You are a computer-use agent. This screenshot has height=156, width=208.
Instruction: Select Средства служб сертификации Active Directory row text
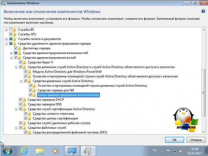coord(61,109)
